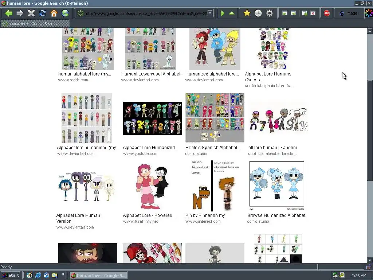Click the globe search icon in toolbar

click(x=65, y=13)
